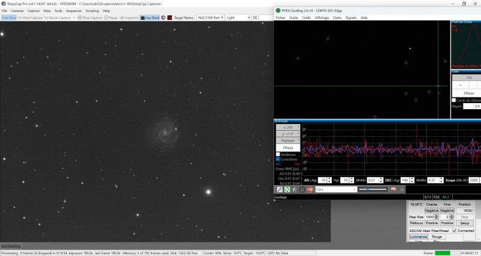Open SharpCap Scripting menu
The image size is (481, 256).
[x=92, y=11]
